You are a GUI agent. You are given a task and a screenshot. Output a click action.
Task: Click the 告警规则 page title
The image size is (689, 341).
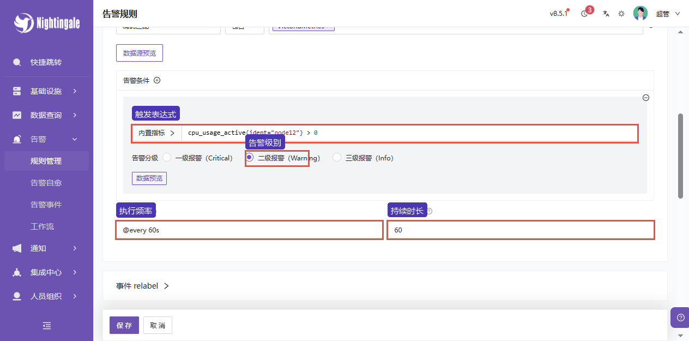120,14
